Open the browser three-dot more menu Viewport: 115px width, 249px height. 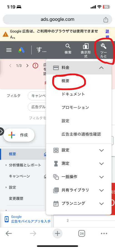[104, 234]
